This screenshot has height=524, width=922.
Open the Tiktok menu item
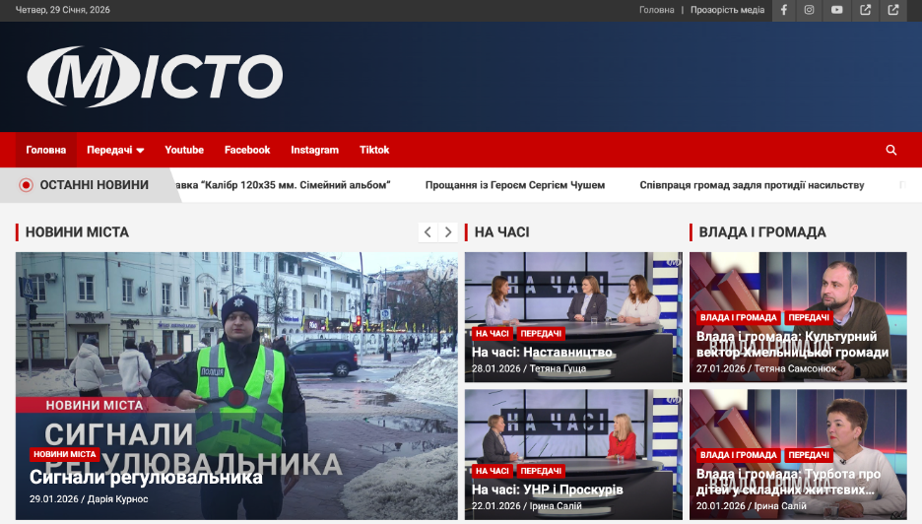pos(374,150)
